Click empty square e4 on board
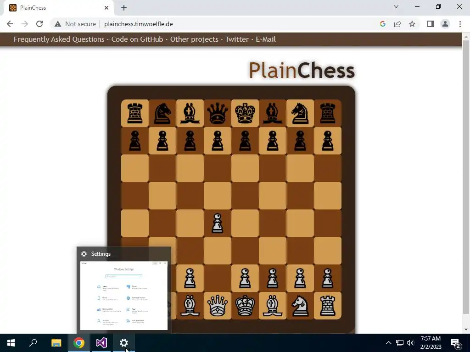The width and height of the screenshot is (470, 352). [x=245, y=223]
